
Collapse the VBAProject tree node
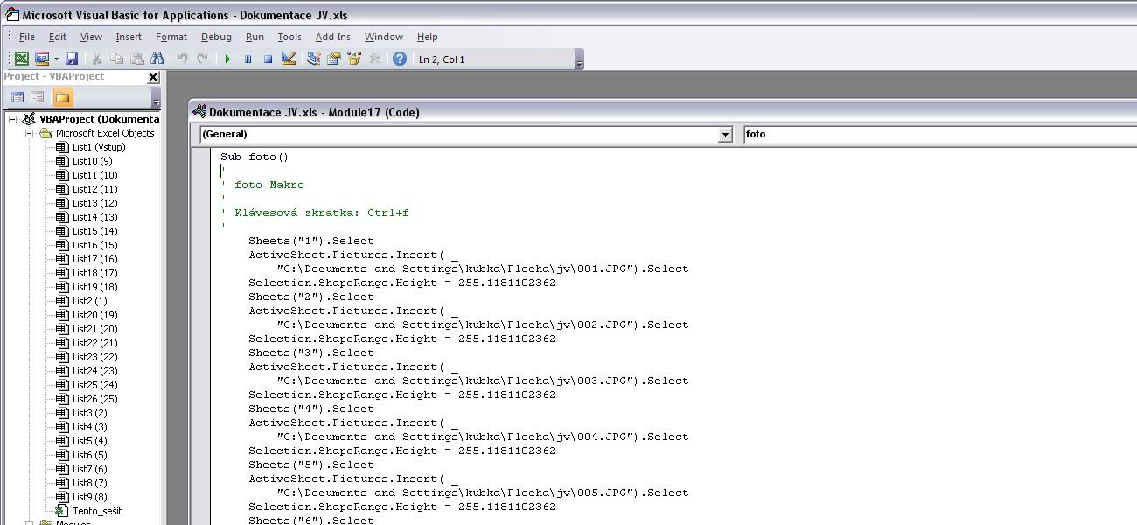(x=13, y=119)
